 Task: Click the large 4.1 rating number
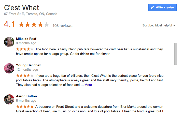point(9,24)
